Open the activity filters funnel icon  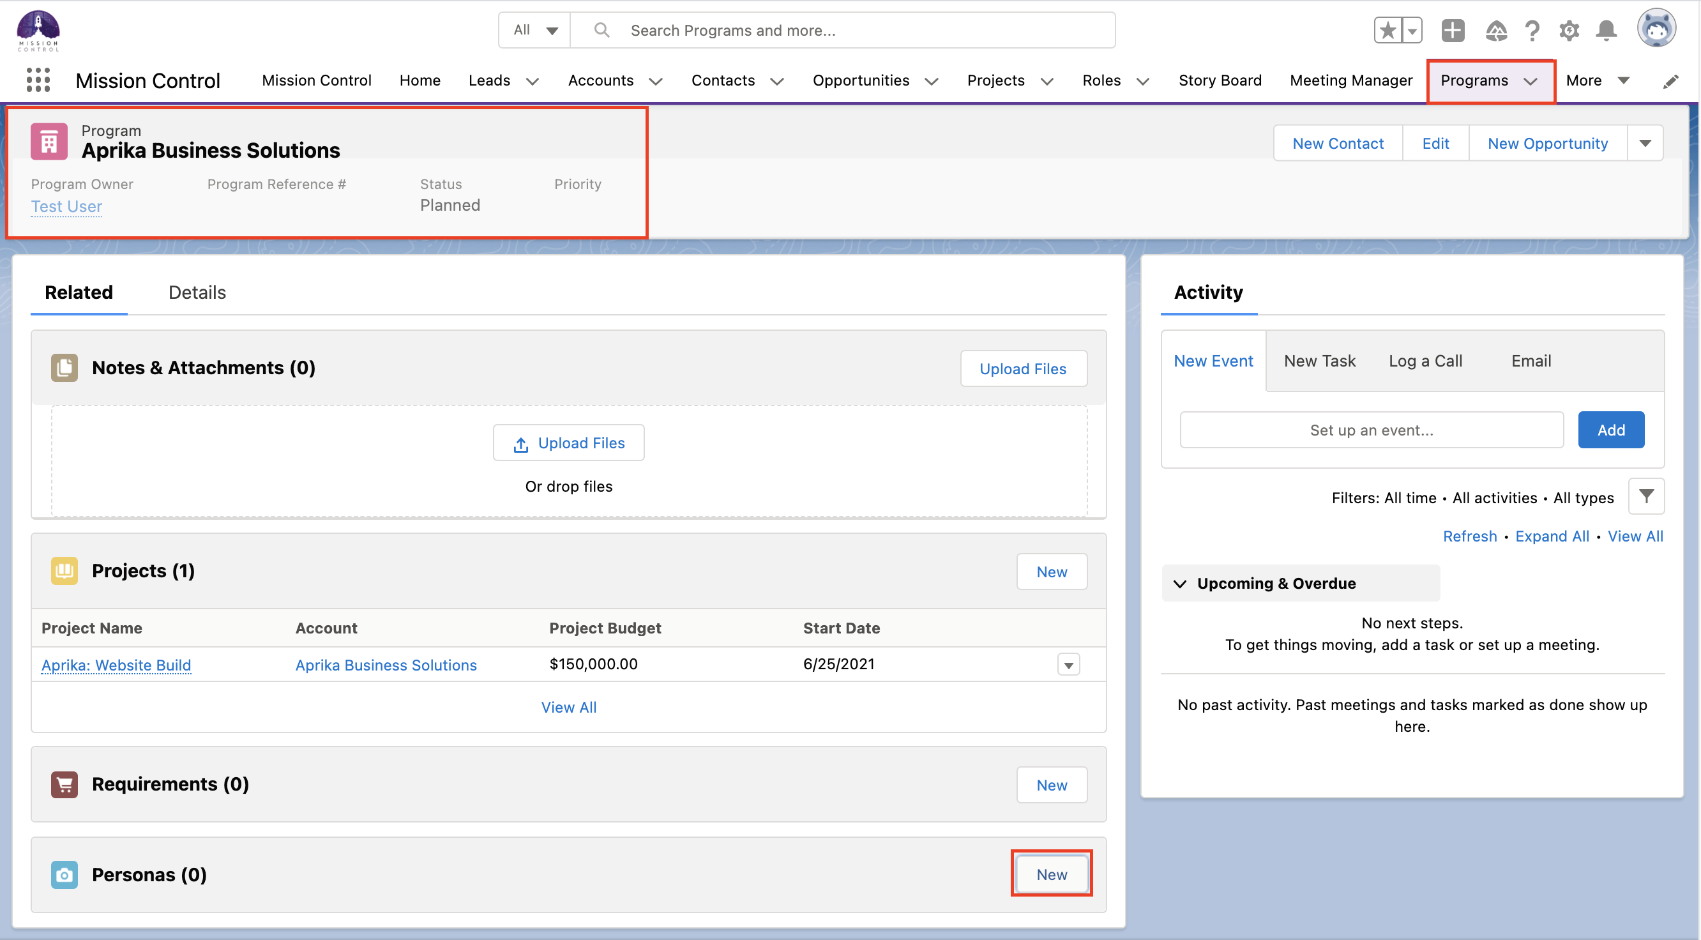pos(1646,496)
